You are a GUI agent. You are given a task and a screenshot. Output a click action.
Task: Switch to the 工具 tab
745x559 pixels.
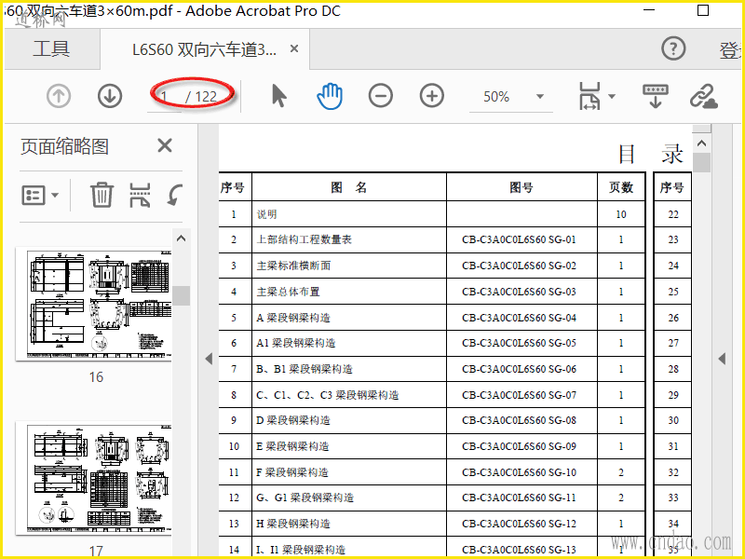point(51,49)
